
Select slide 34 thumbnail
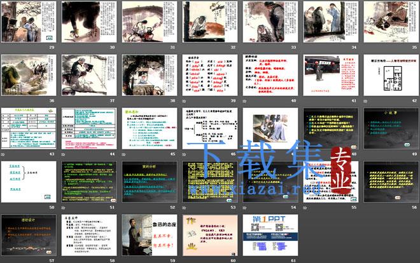pyautogui.click(x=331, y=22)
